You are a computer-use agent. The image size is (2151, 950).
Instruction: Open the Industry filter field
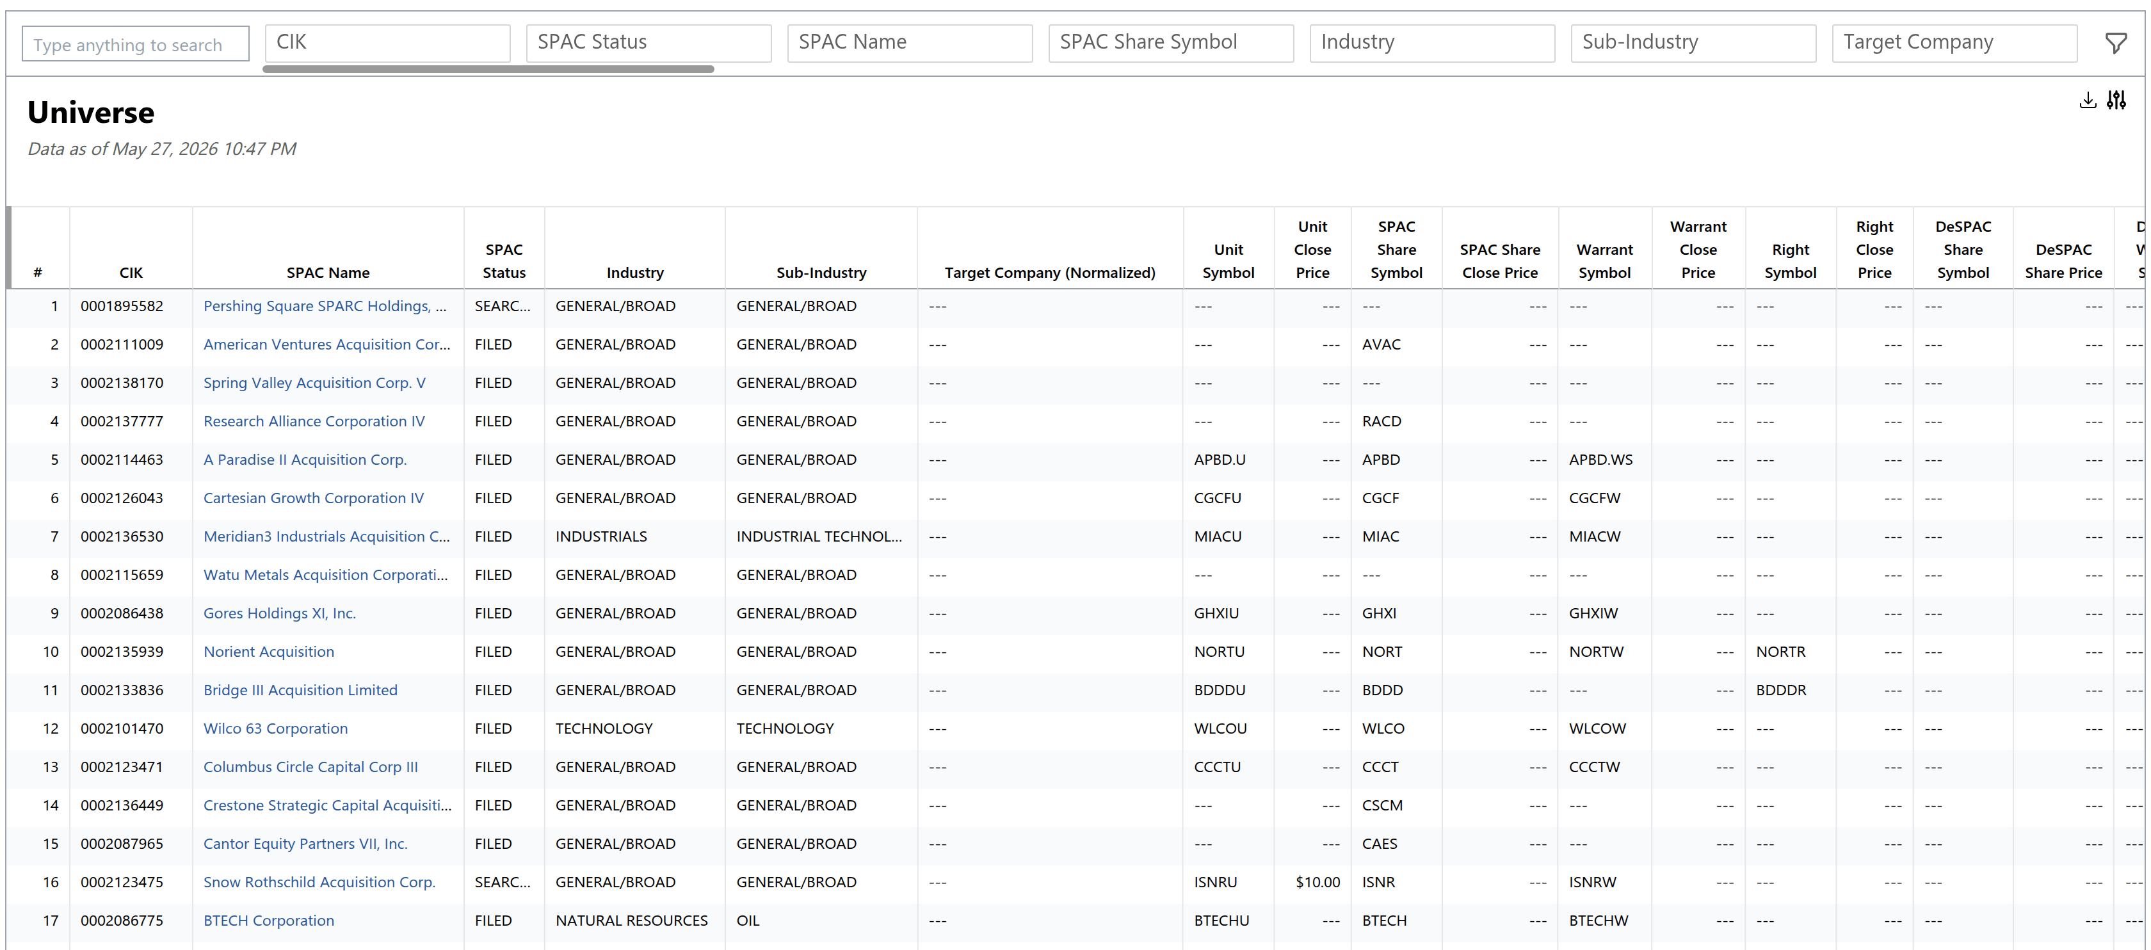point(1432,43)
